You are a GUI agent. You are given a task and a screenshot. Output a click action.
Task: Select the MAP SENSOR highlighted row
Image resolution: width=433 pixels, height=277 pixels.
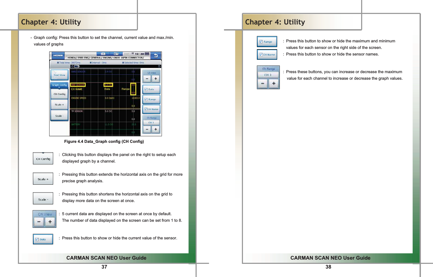pyautogui.click(x=78, y=84)
